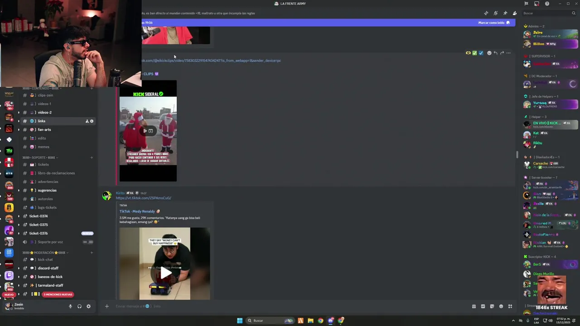Create channel plus in MODERACIÓN category
580x326 pixels.
tap(92, 253)
